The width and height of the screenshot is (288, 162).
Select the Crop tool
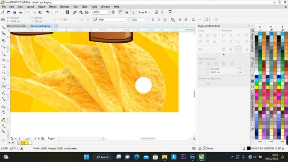(3, 40)
